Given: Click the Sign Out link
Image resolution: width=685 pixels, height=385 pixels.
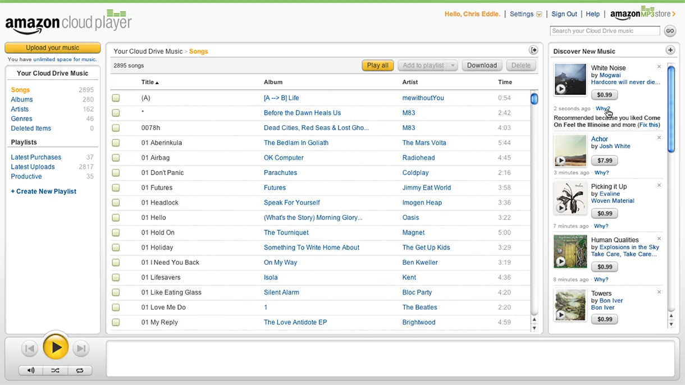Looking at the screenshot, I should 564,14.
